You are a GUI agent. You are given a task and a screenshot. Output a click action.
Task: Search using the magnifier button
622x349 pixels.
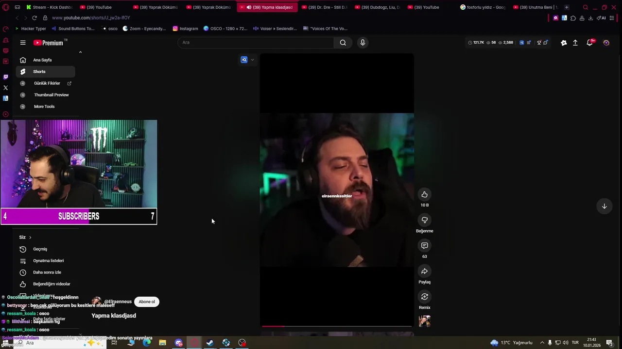(x=343, y=43)
